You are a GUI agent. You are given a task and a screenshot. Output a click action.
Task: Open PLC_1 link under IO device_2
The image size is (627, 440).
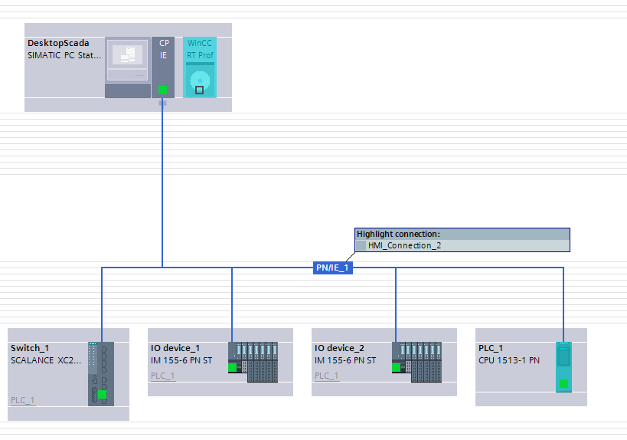tap(327, 376)
